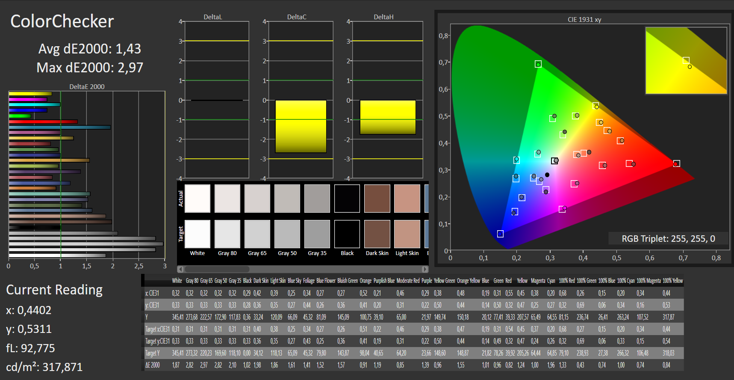Click the 'Foliage' table column header
The image size is (734, 380).
[309, 281]
